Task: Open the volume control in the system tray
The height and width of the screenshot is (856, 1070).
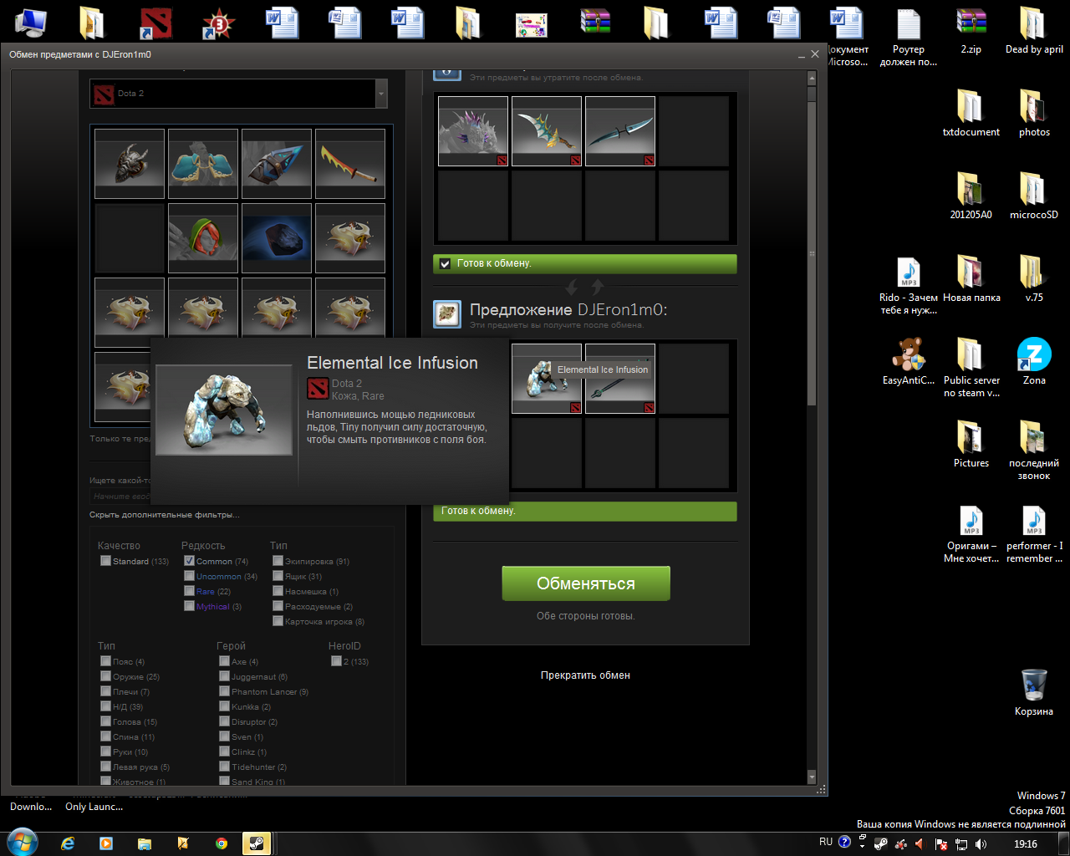Action: (x=981, y=844)
